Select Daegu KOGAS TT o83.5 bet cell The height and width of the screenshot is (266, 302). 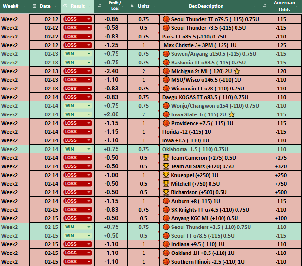click(x=210, y=97)
